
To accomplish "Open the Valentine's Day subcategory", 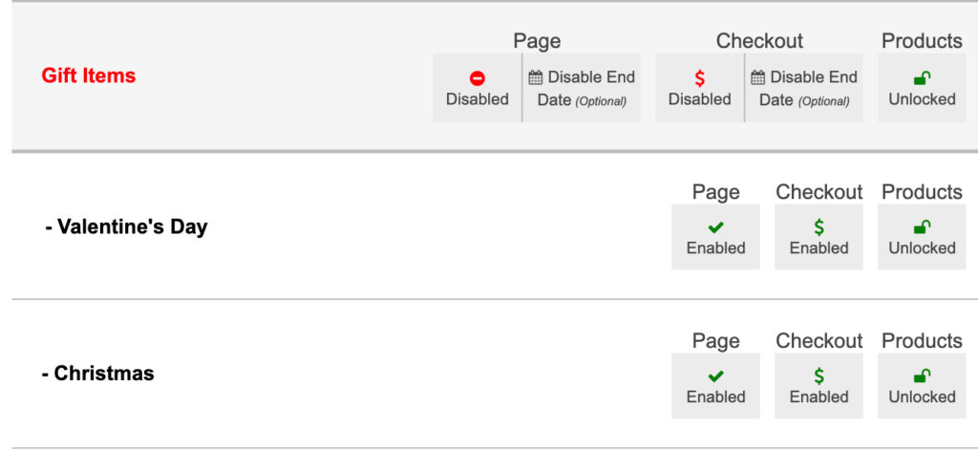I will 126,227.
